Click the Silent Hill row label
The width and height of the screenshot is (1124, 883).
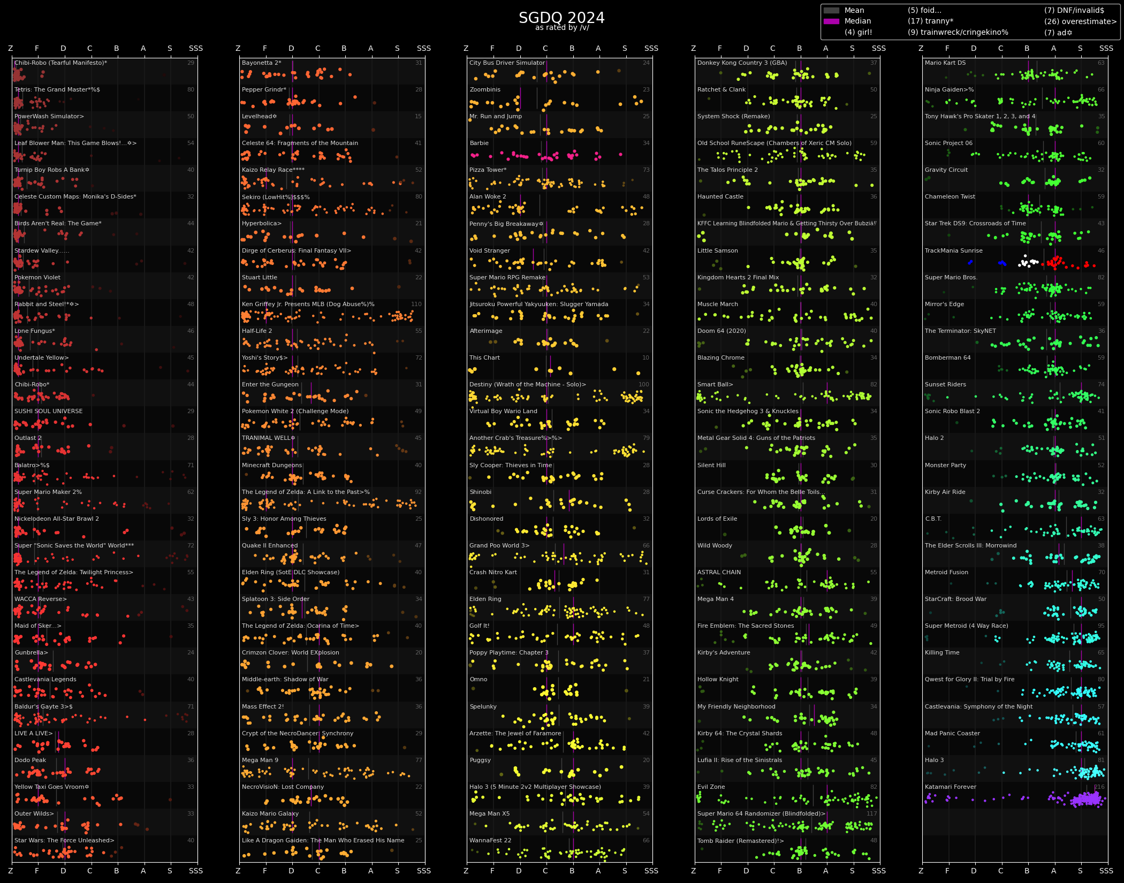[711, 465]
